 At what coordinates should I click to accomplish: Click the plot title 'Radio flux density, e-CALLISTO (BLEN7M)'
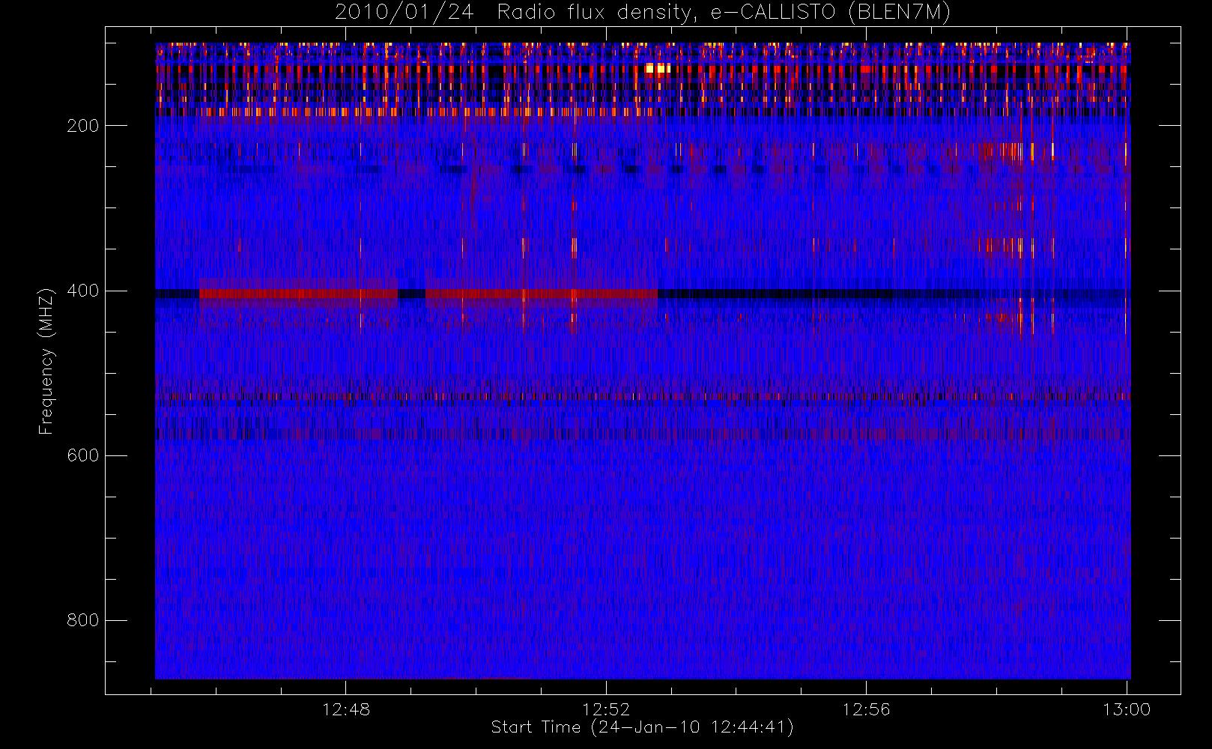724,13
